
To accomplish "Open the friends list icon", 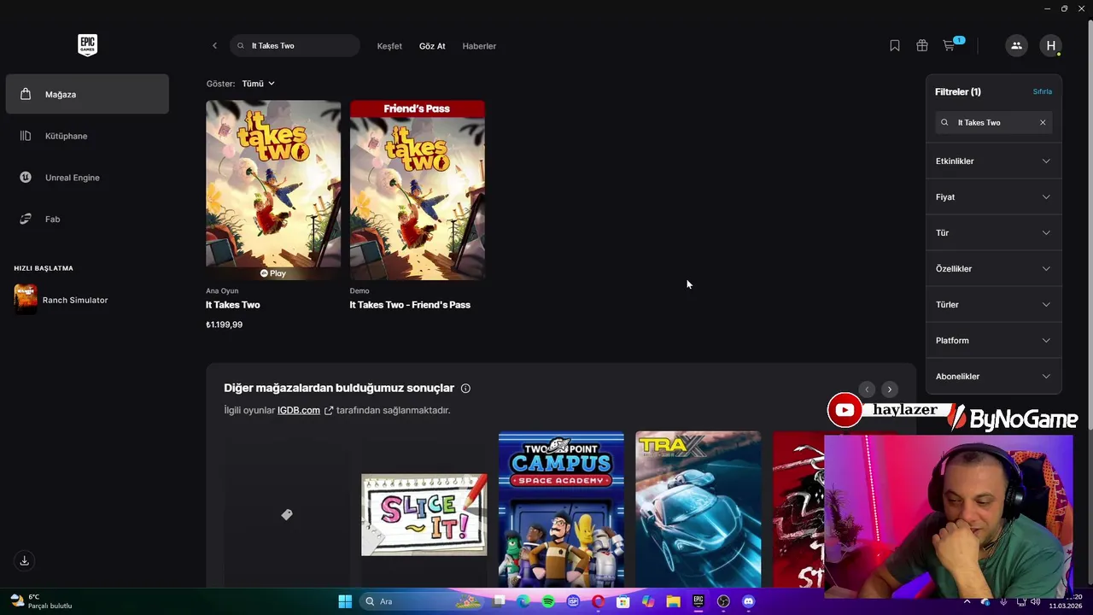I will 1016,46.
